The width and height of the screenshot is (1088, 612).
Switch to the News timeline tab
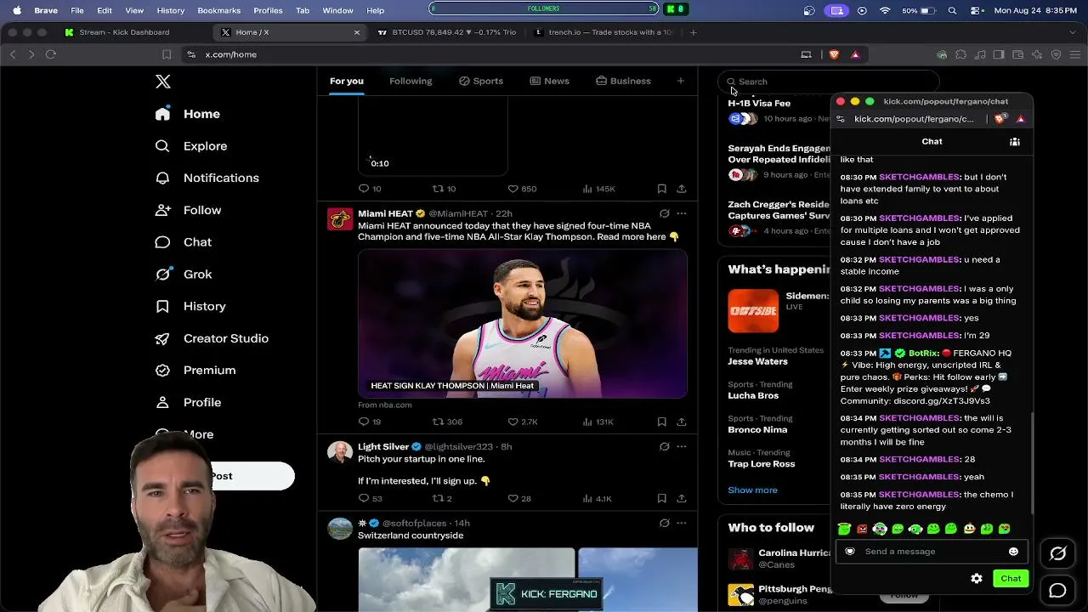(549, 81)
